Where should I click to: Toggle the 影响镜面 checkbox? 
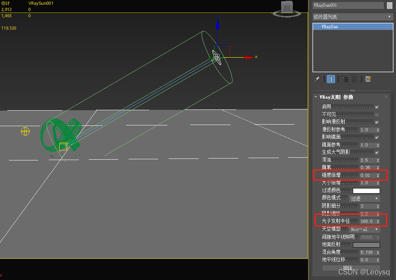tap(377, 137)
